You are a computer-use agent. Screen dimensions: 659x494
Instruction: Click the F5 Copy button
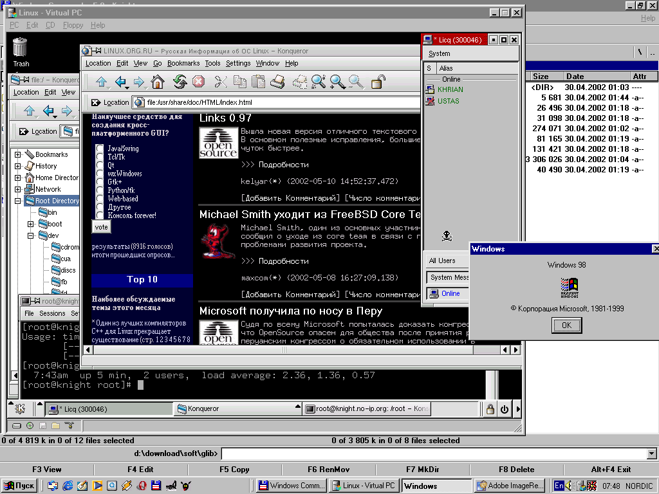[234, 469]
